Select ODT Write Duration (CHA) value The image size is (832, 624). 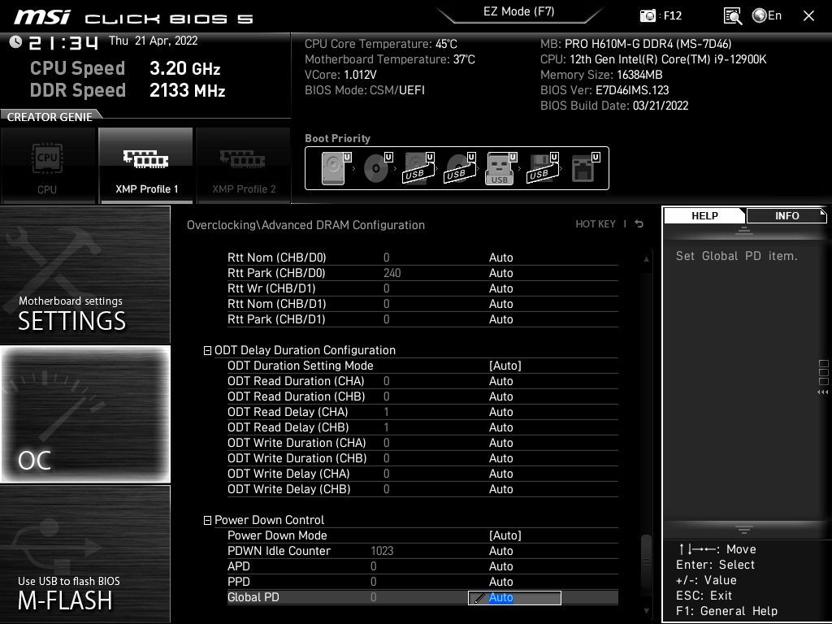[500, 443]
